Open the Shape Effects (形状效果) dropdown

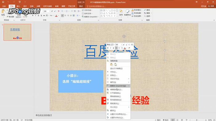[x=137, y=16]
